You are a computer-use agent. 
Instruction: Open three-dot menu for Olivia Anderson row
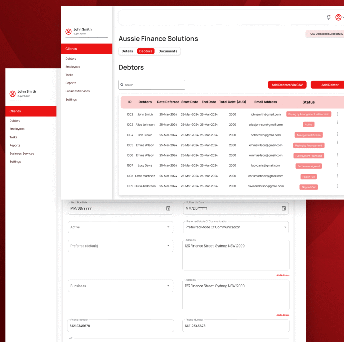(337, 186)
